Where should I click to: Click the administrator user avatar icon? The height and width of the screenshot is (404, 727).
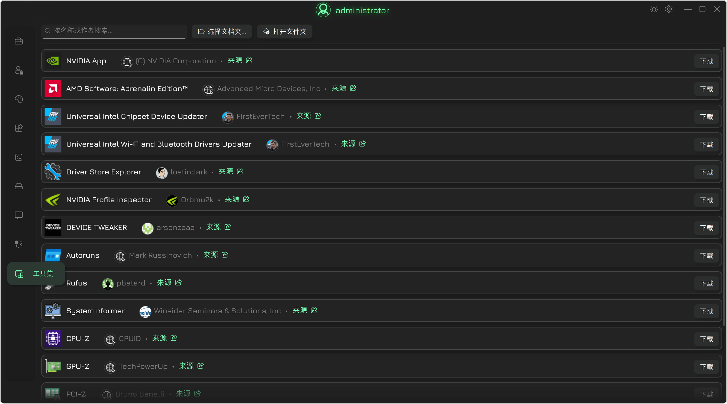[x=323, y=10]
